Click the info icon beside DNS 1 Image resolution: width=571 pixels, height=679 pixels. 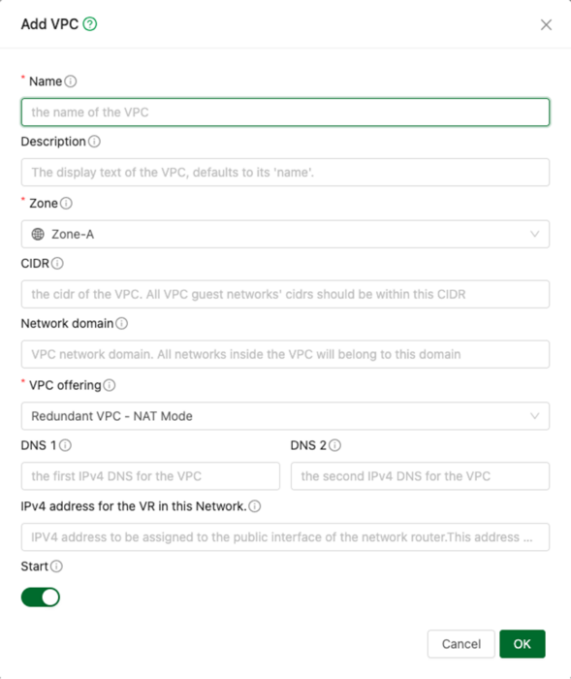[x=65, y=445]
